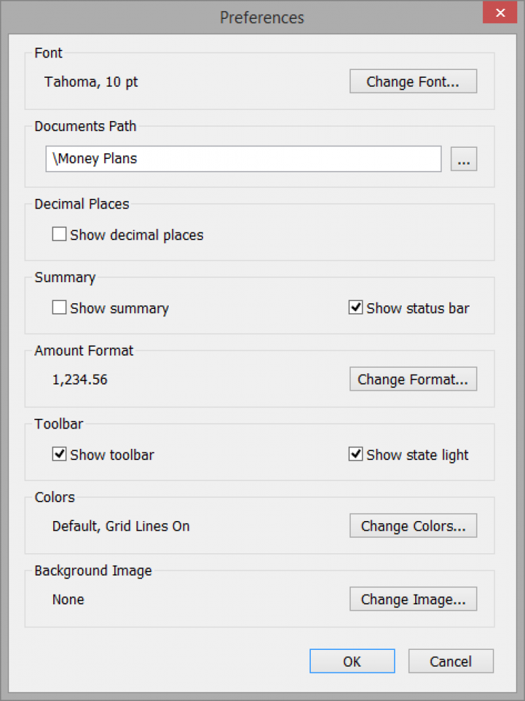Click the Show toolbar label text
This screenshot has height=701, width=525.
(112, 455)
